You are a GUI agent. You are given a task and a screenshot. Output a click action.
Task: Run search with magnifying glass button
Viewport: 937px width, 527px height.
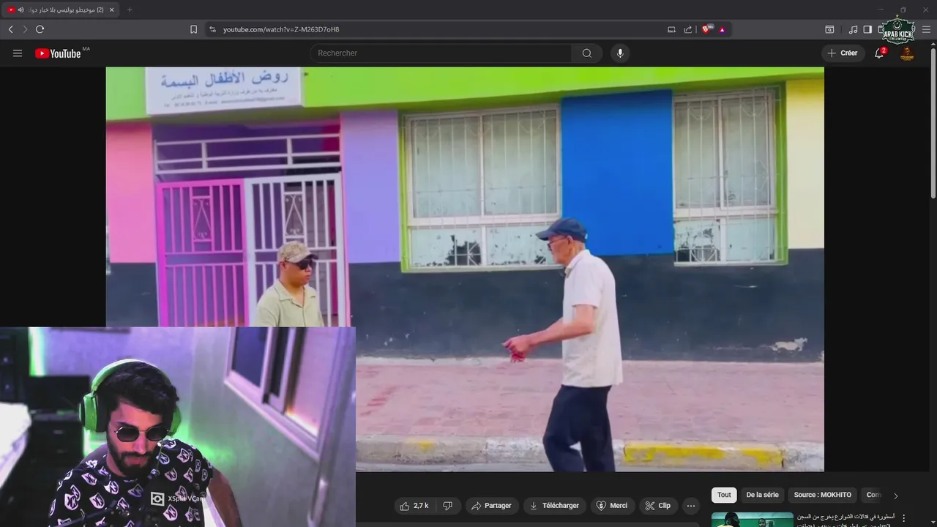[587, 53]
